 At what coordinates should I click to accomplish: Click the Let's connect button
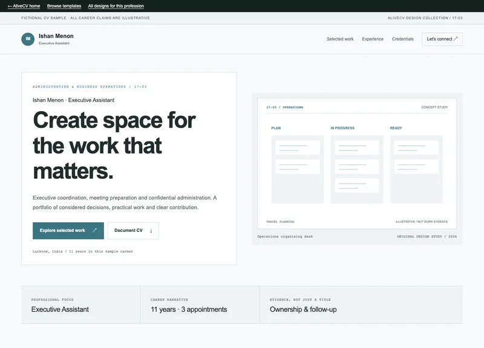[442, 39]
